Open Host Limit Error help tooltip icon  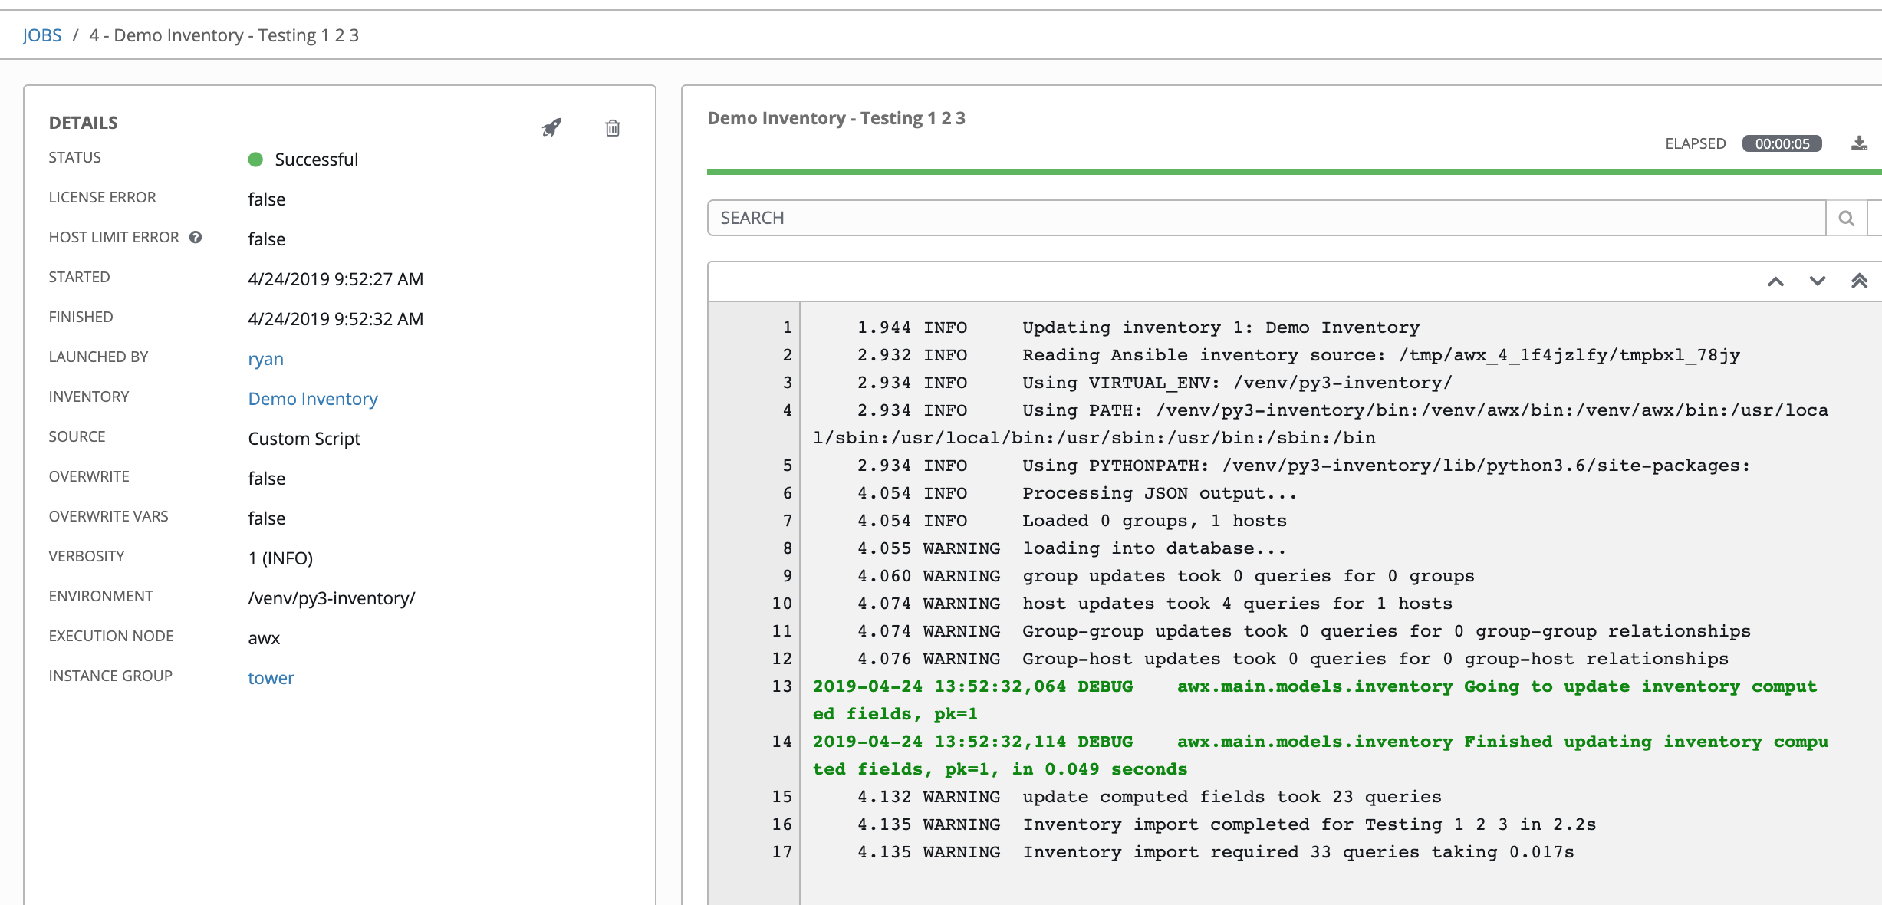coord(196,237)
